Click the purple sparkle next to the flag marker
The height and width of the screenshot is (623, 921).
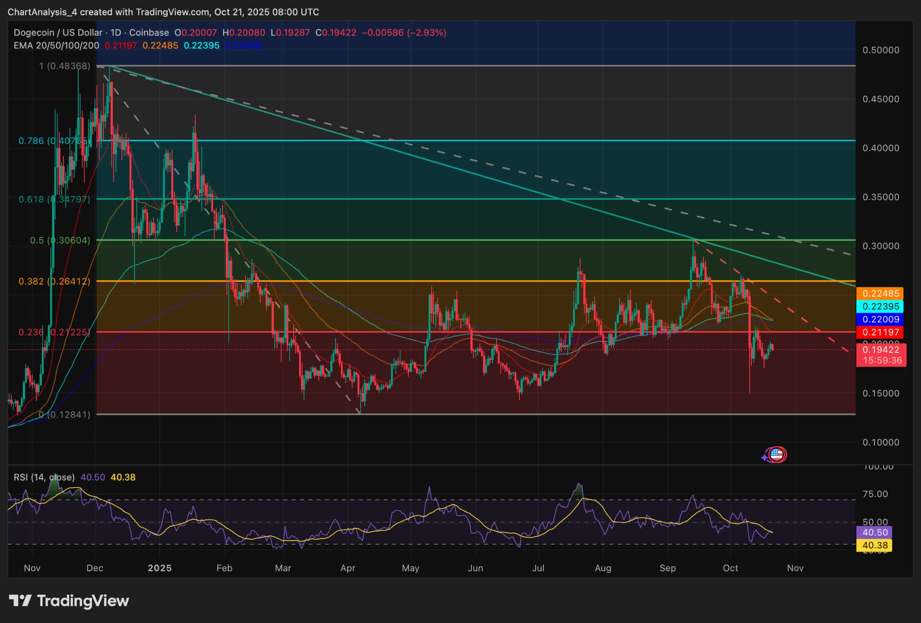(765, 457)
